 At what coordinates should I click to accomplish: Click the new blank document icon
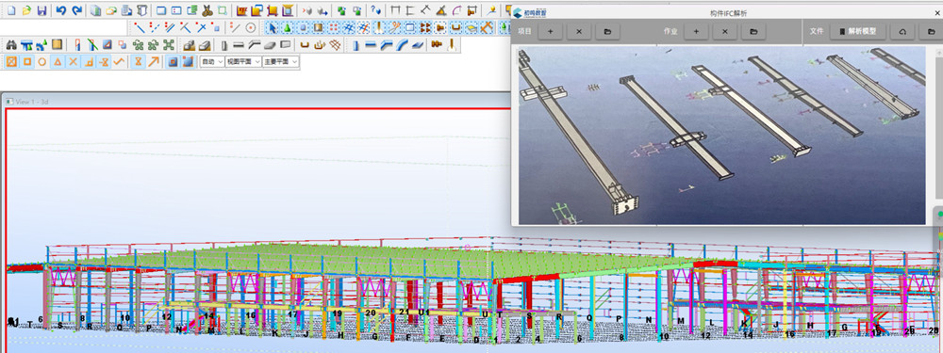tap(11, 10)
